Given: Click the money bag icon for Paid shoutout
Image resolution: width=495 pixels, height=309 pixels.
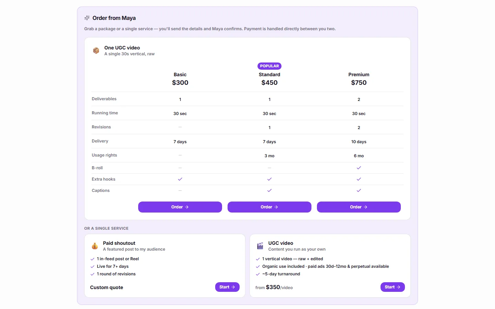Looking at the screenshot, I should tap(95, 246).
